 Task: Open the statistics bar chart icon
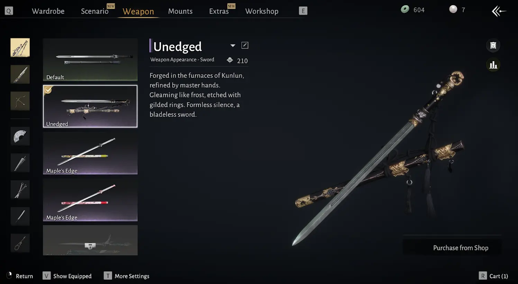pos(493,65)
